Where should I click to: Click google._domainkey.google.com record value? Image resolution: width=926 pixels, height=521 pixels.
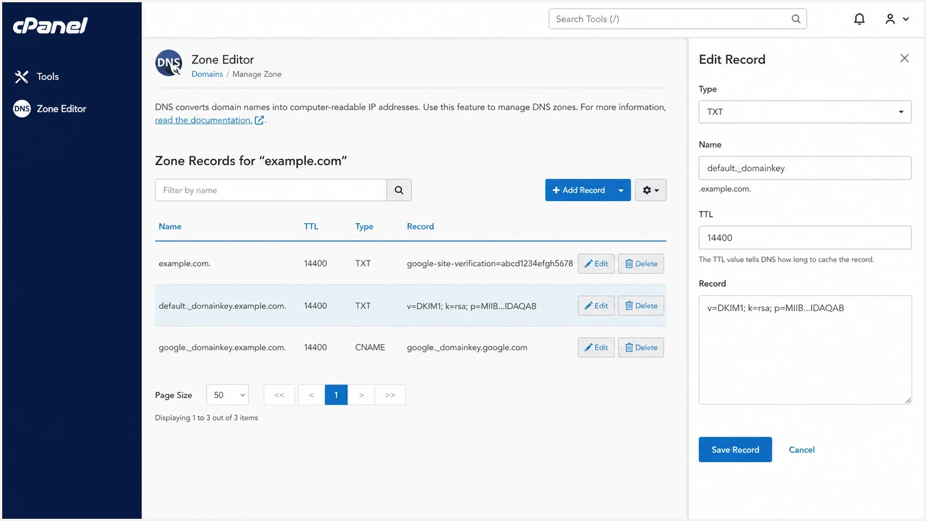467,348
